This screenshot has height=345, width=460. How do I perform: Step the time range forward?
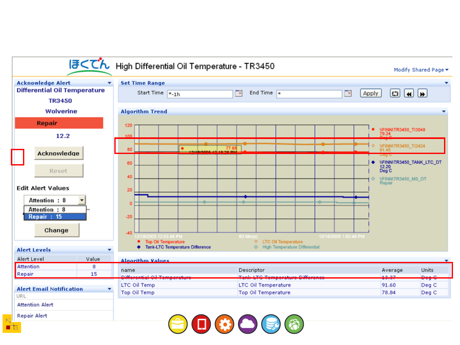pyautogui.click(x=422, y=94)
